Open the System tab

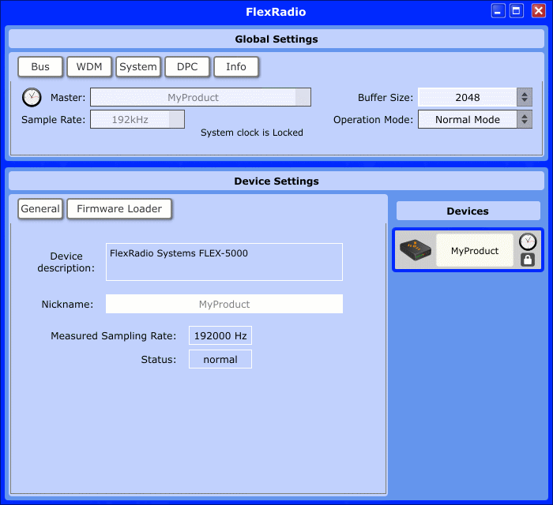[x=138, y=66]
